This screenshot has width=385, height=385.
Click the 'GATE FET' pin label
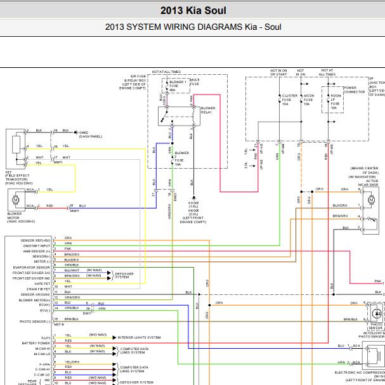[x=42, y=284]
